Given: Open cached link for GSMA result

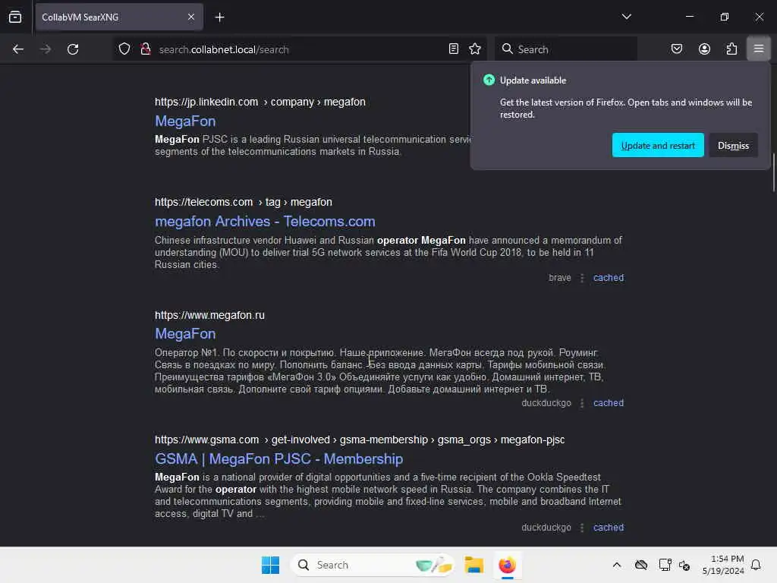Looking at the screenshot, I should click(609, 527).
